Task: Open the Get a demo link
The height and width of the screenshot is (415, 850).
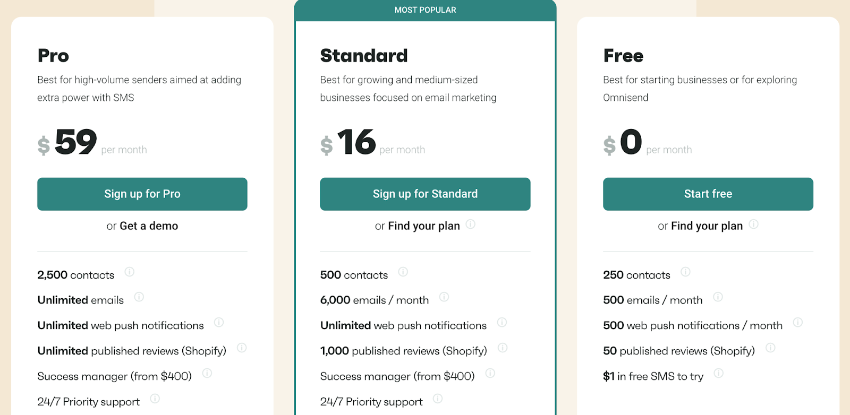Action: click(x=149, y=226)
